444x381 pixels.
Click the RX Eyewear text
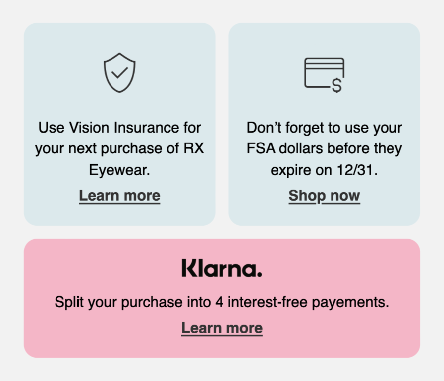click(x=147, y=159)
